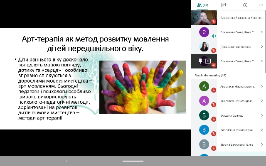Tap the speaking audio indicator beside purple Є avatar
The height and width of the screenshot is (166, 266).
(214, 36)
